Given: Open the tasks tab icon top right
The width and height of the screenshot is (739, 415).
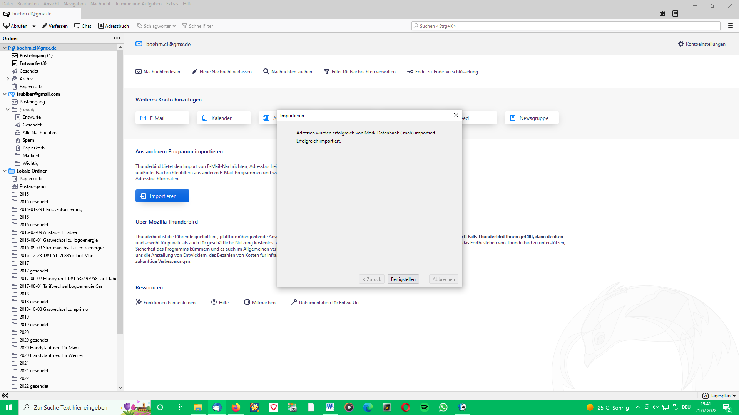Looking at the screenshot, I should (675, 13).
